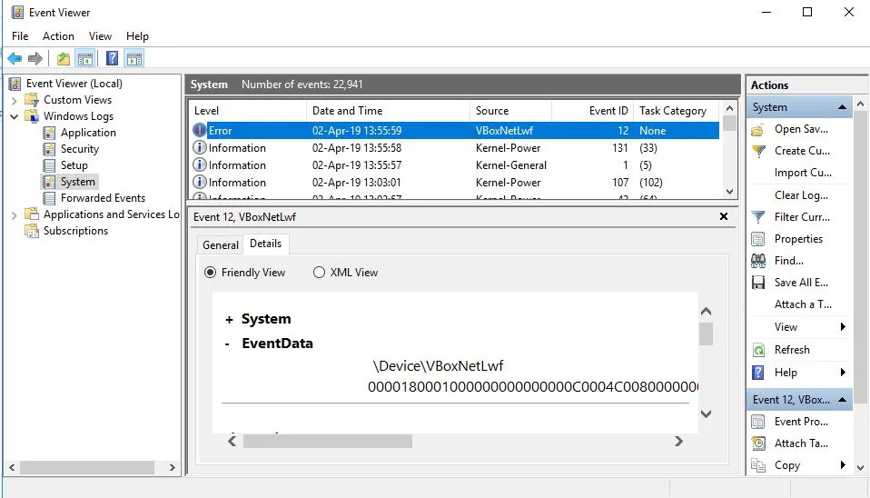Expand the Custom Views tree node
This screenshot has height=498, width=870.
click(15, 101)
